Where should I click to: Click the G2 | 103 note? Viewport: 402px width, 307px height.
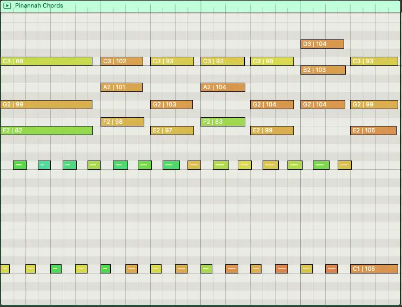tap(171, 104)
